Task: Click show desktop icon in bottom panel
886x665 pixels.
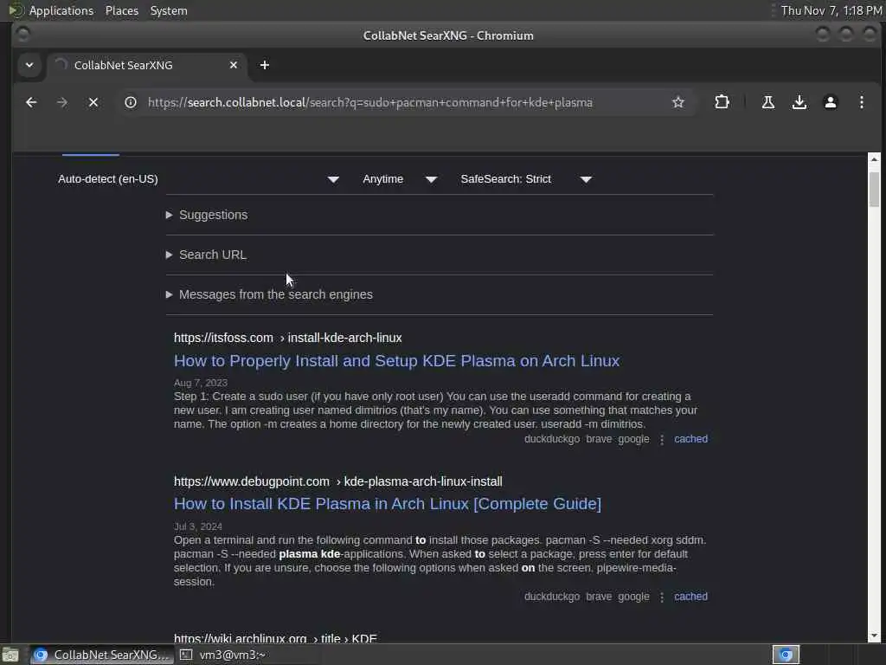Action: click(10, 655)
